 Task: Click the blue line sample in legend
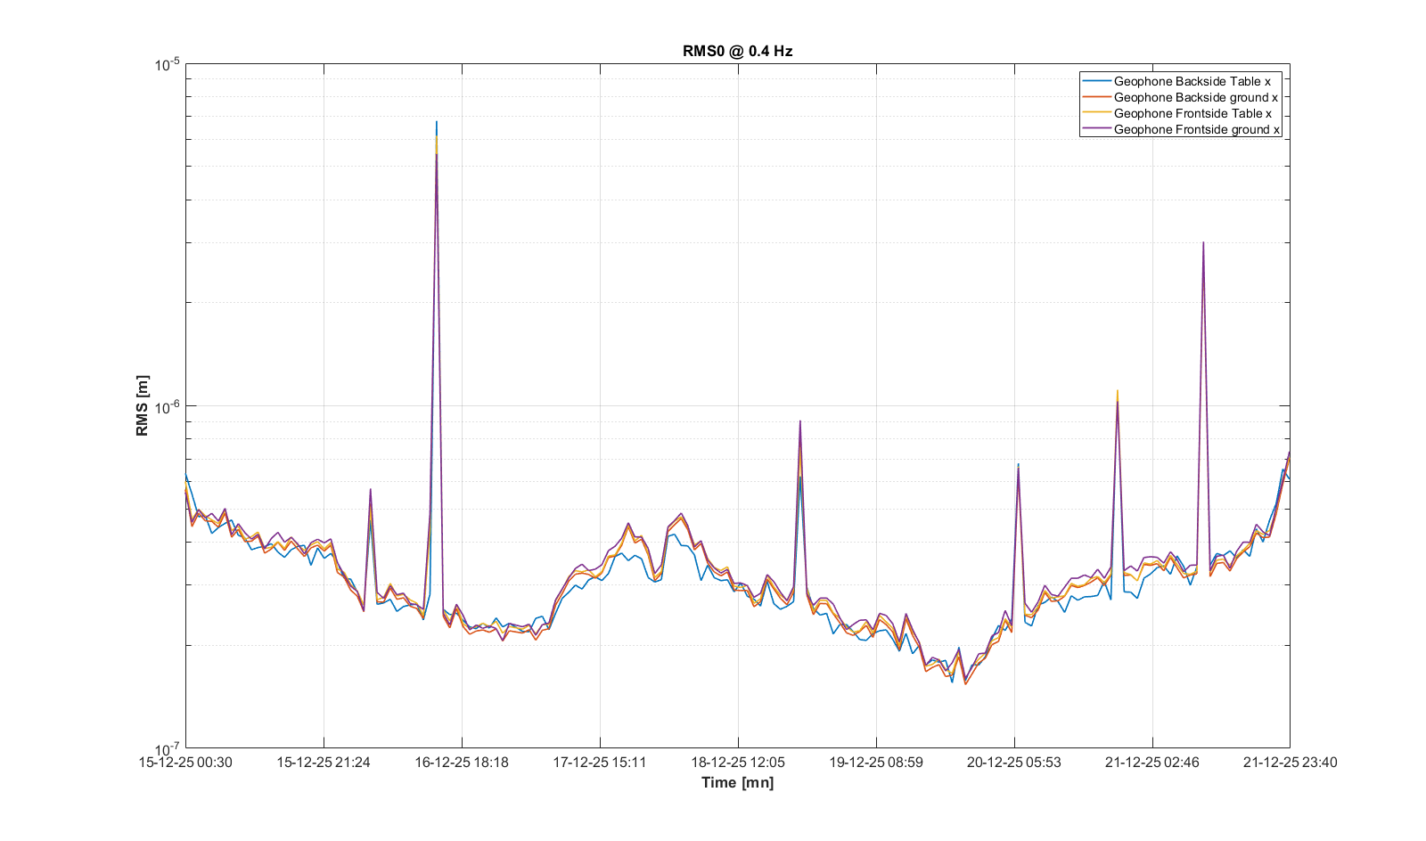pyautogui.click(x=1096, y=81)
